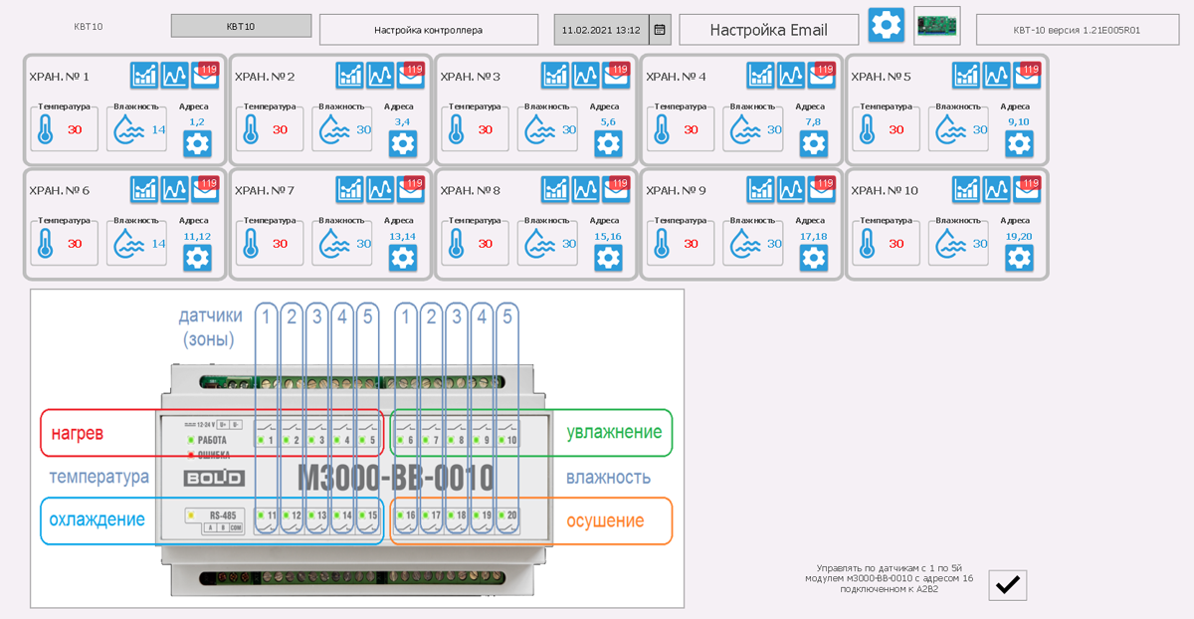Click the М3000-ВВ-0010 module diagram
The height and width of the screenshot is (619, 1194).
click(x=357, y=448)
